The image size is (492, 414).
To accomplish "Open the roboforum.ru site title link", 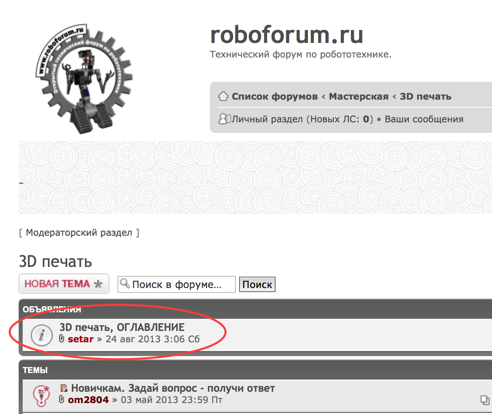I will tap(287, 34).
